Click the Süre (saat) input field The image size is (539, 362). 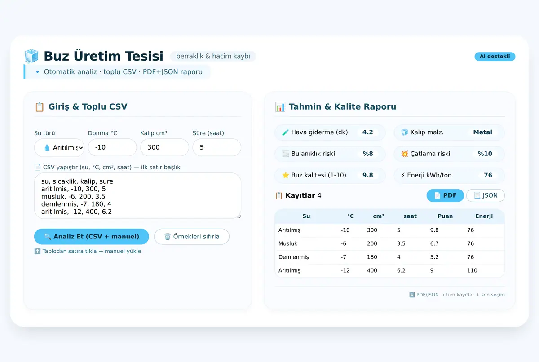pos(216,147)
